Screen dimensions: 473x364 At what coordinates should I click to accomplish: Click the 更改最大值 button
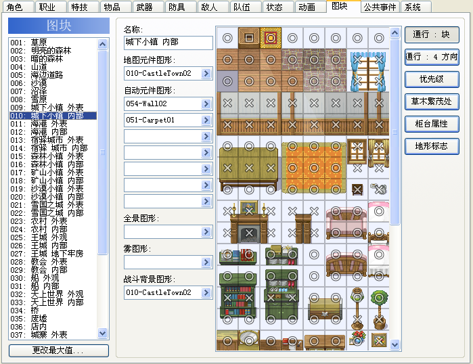tap(59, 350)
